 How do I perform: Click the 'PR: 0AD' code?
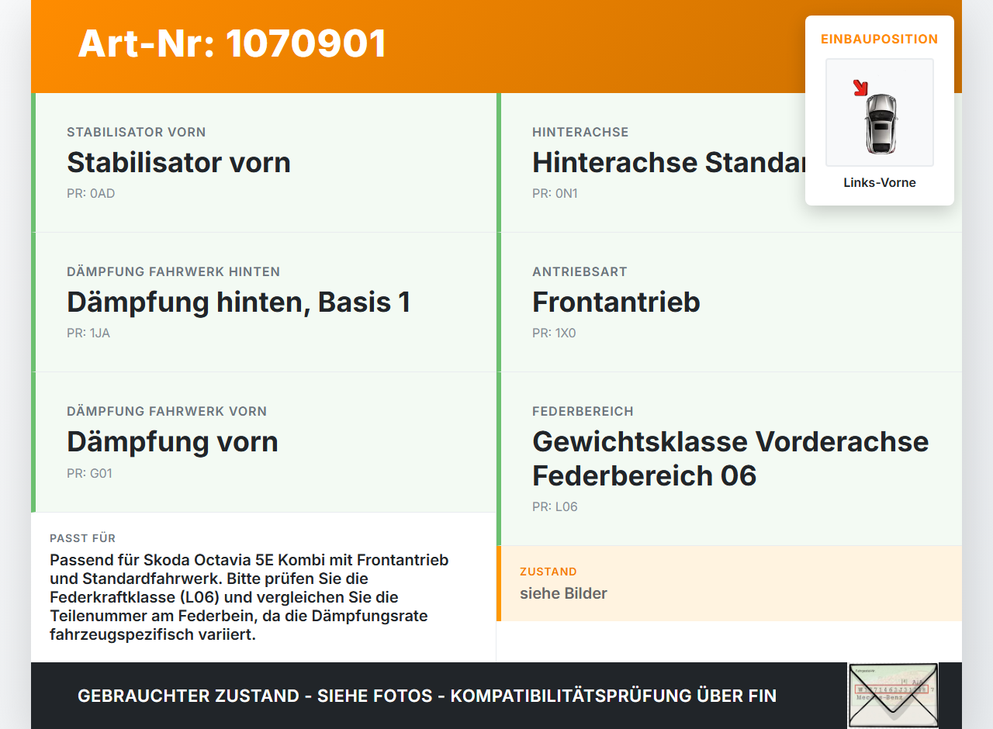pos(91,193)
